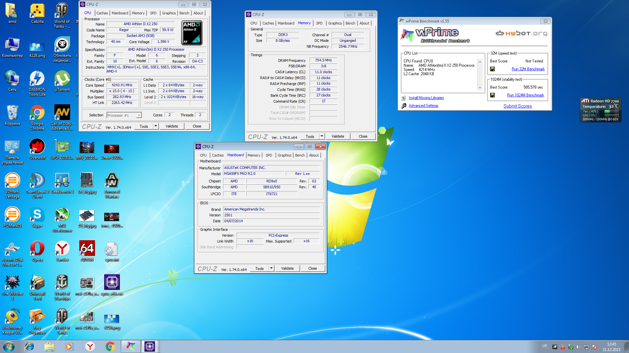Click the save icon under 1024M stability test
This screenshot has width=629, height=353.
point(492,95)
